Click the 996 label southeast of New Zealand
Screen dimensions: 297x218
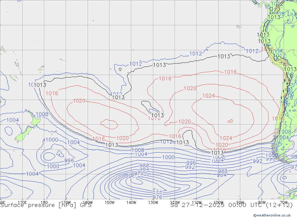pyautogui.click(x=69, y=161)
